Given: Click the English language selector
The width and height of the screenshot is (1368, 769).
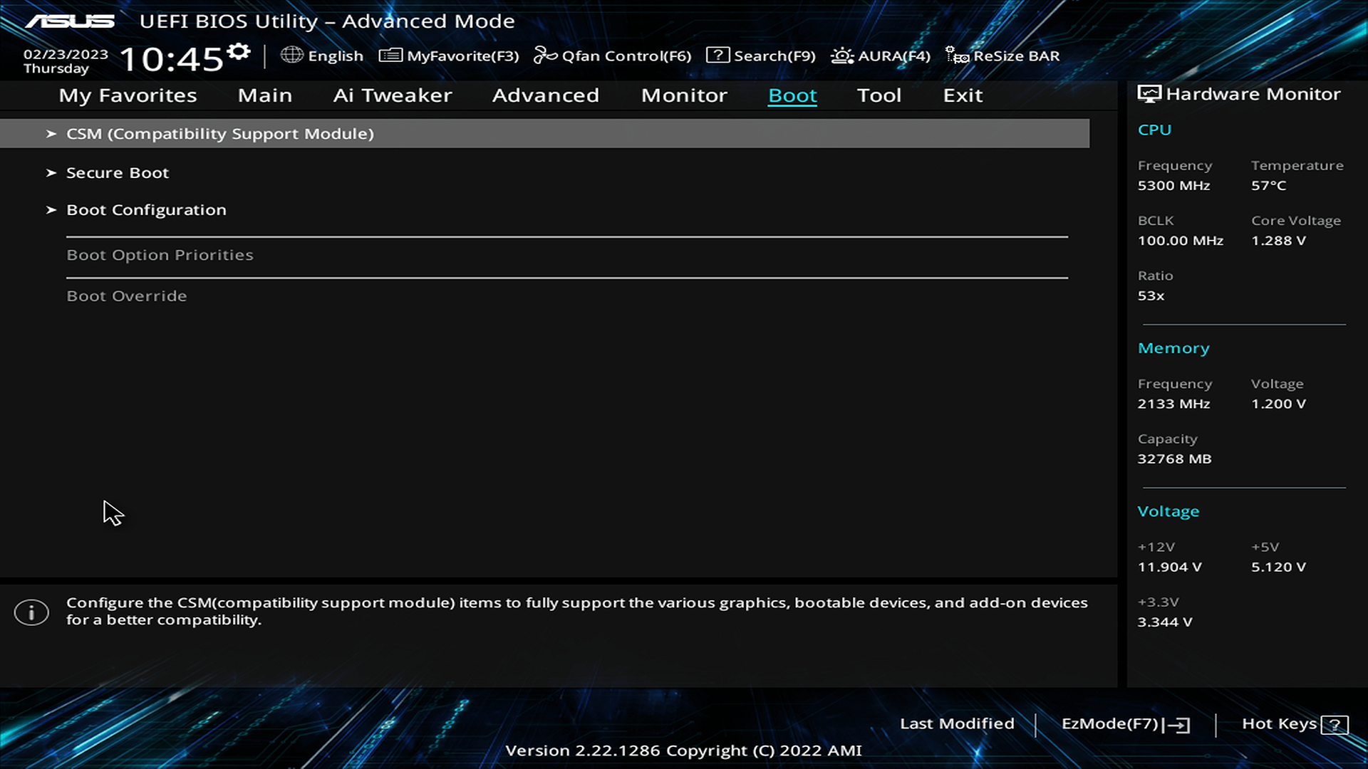Looking at the screenshot, I should (336, 56).
